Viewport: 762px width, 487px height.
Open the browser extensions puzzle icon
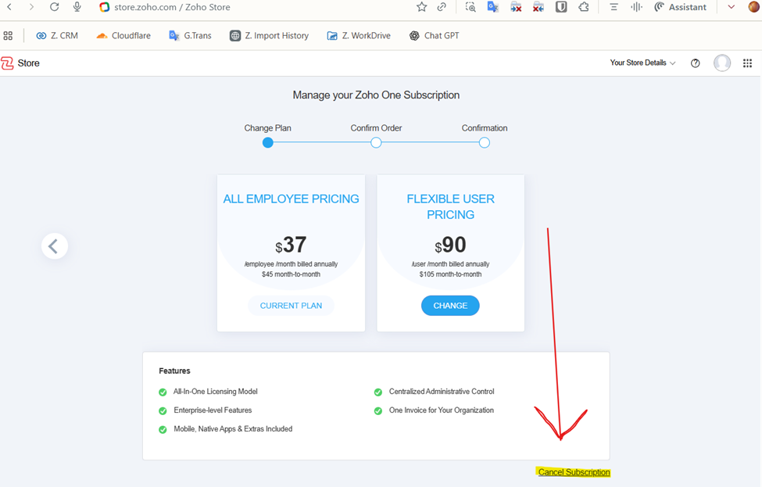584,7
